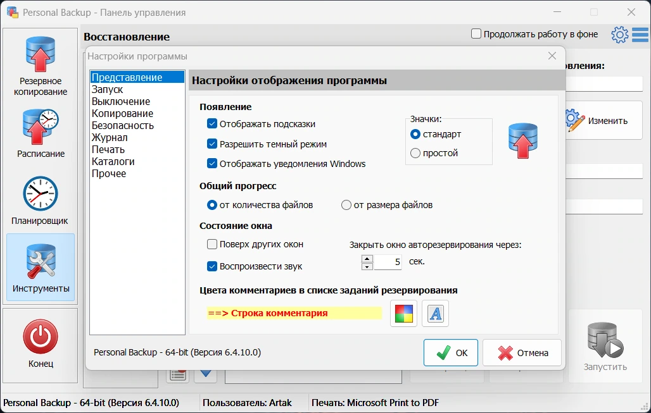Open the Планировщик clock section
Image resolution: width=651 pixels, height=413 pixels.
41,201
